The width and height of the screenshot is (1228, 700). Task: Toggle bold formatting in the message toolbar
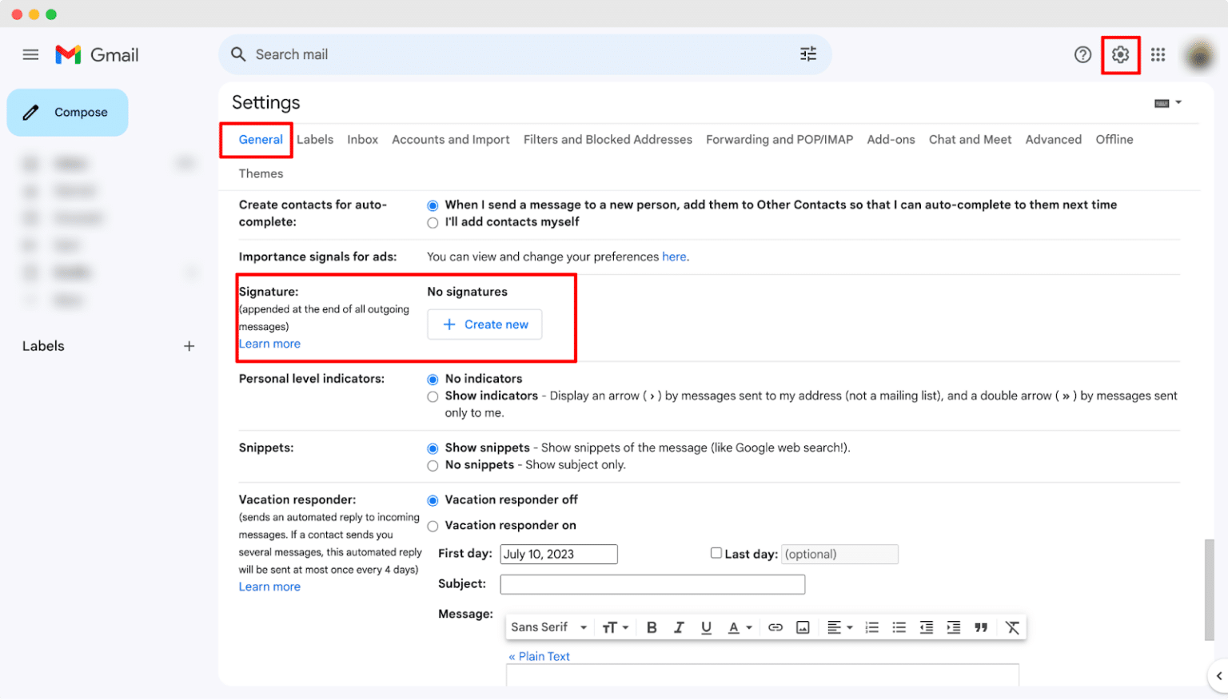click(652, 627)
